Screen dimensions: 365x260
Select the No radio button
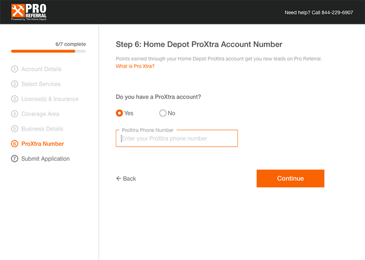(163, 113)
